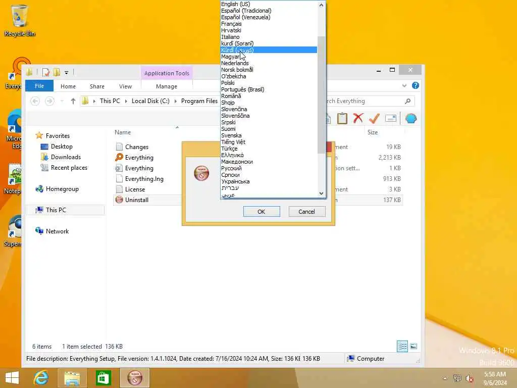This screenshot has width=517, height=388.
Task: Click Name column header
Action: click(x=123, y=132)
